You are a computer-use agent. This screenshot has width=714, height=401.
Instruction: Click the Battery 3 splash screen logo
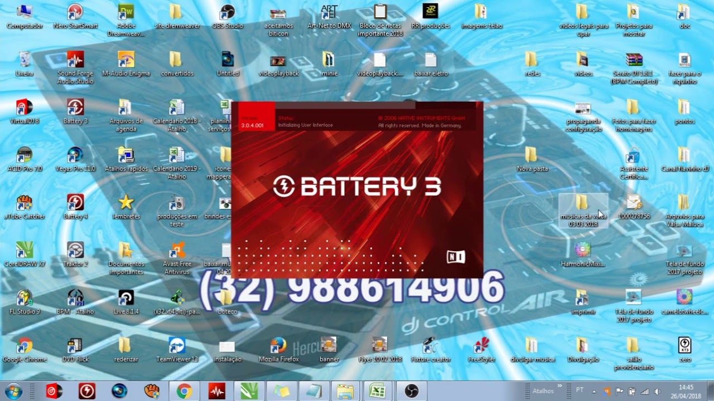point(357,187)
